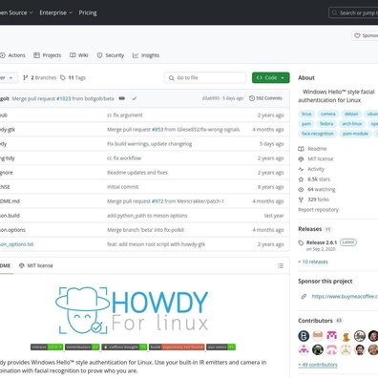Click the build repository not found badge

pyautogui.click(x=177, y=347)
